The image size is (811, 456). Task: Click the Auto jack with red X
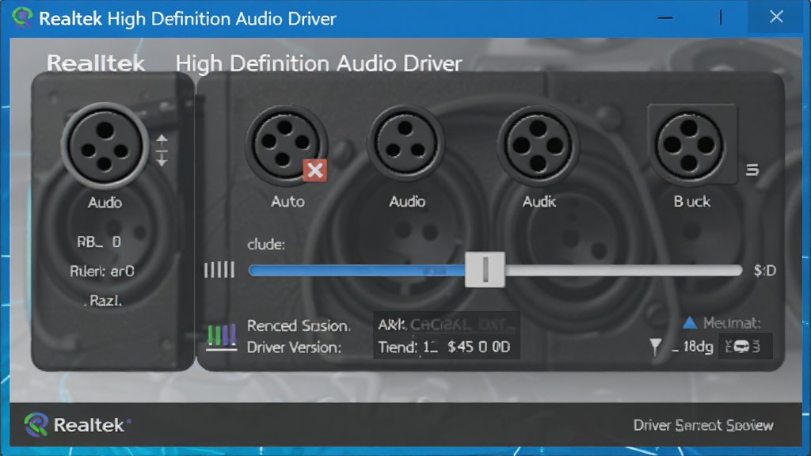coord(286,146)
